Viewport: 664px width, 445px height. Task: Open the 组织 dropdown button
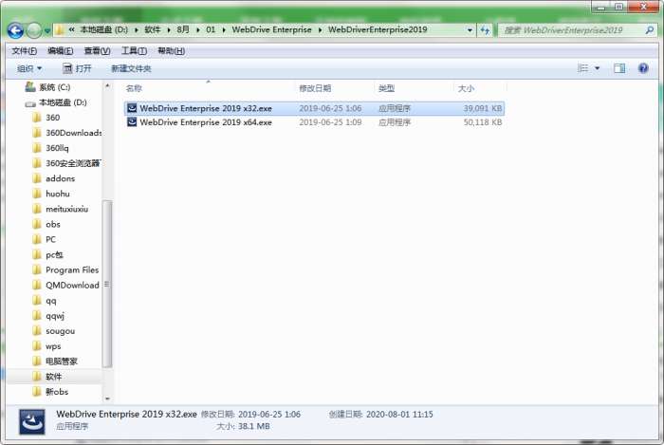(29, 68)
